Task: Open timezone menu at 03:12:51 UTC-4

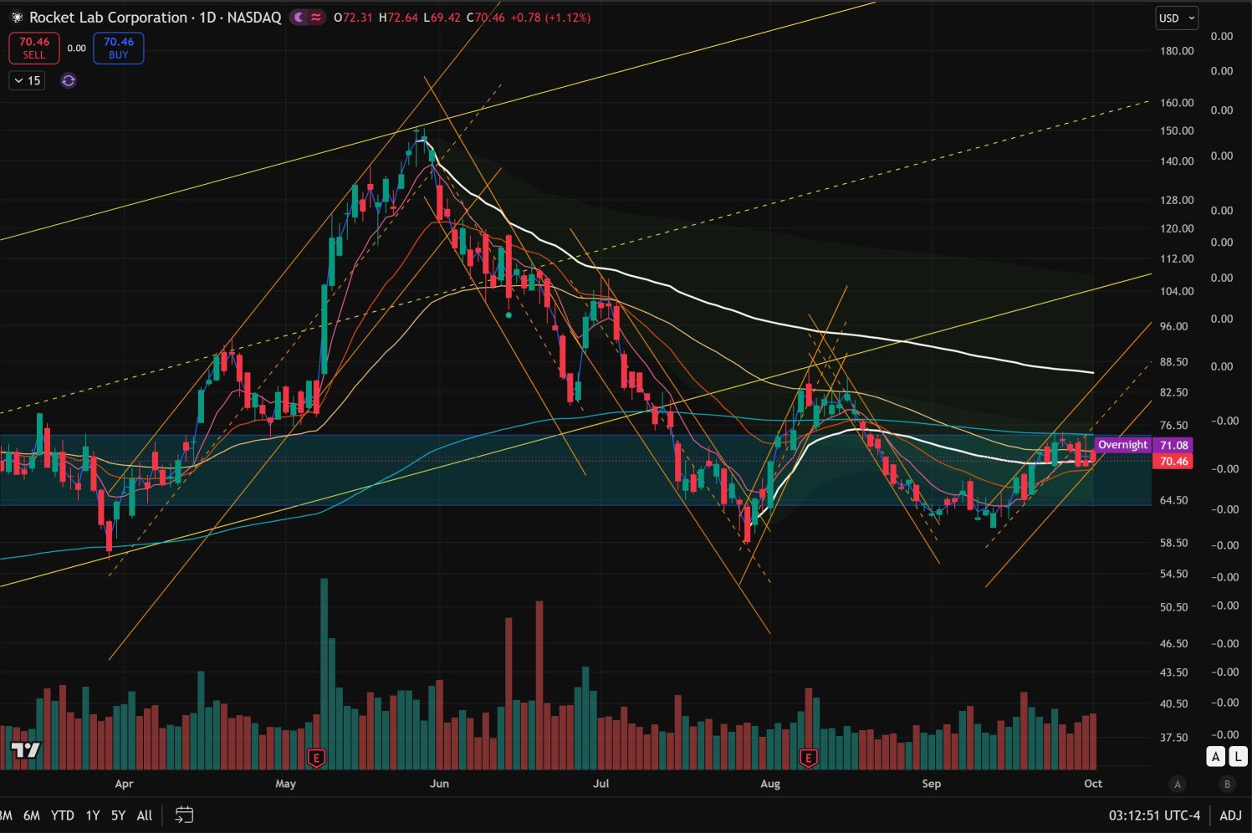Action: click(1154, 815)
